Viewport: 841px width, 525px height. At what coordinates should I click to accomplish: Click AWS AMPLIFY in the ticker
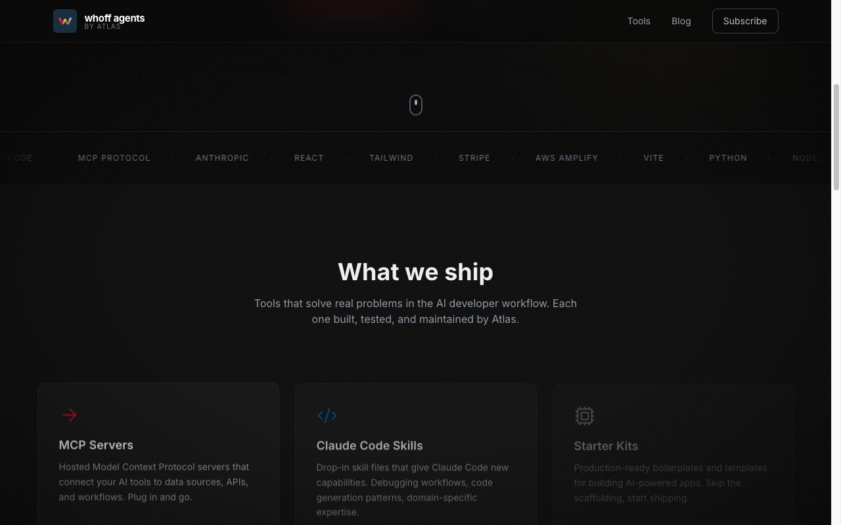566,158
